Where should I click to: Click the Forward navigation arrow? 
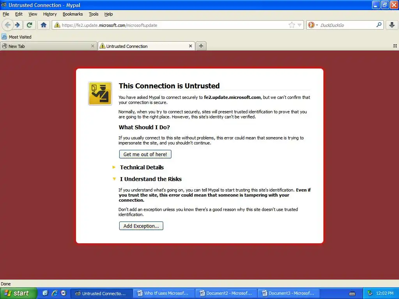point(18,25)
